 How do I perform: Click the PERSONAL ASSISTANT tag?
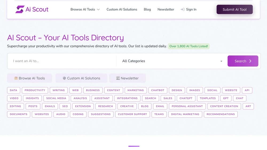point(187,106)
